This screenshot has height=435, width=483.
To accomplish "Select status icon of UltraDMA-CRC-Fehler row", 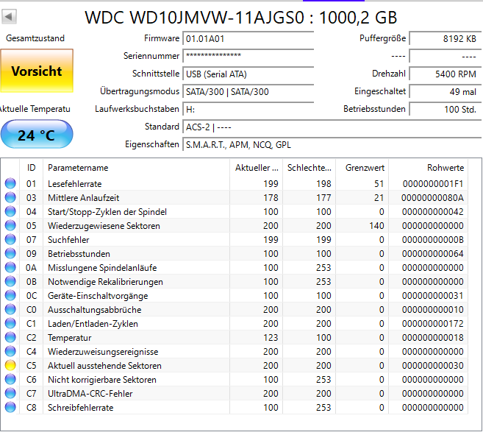I will coord(10,393).
